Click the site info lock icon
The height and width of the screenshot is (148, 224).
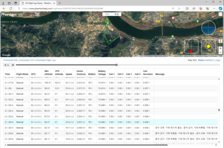[x=19, y=8]
